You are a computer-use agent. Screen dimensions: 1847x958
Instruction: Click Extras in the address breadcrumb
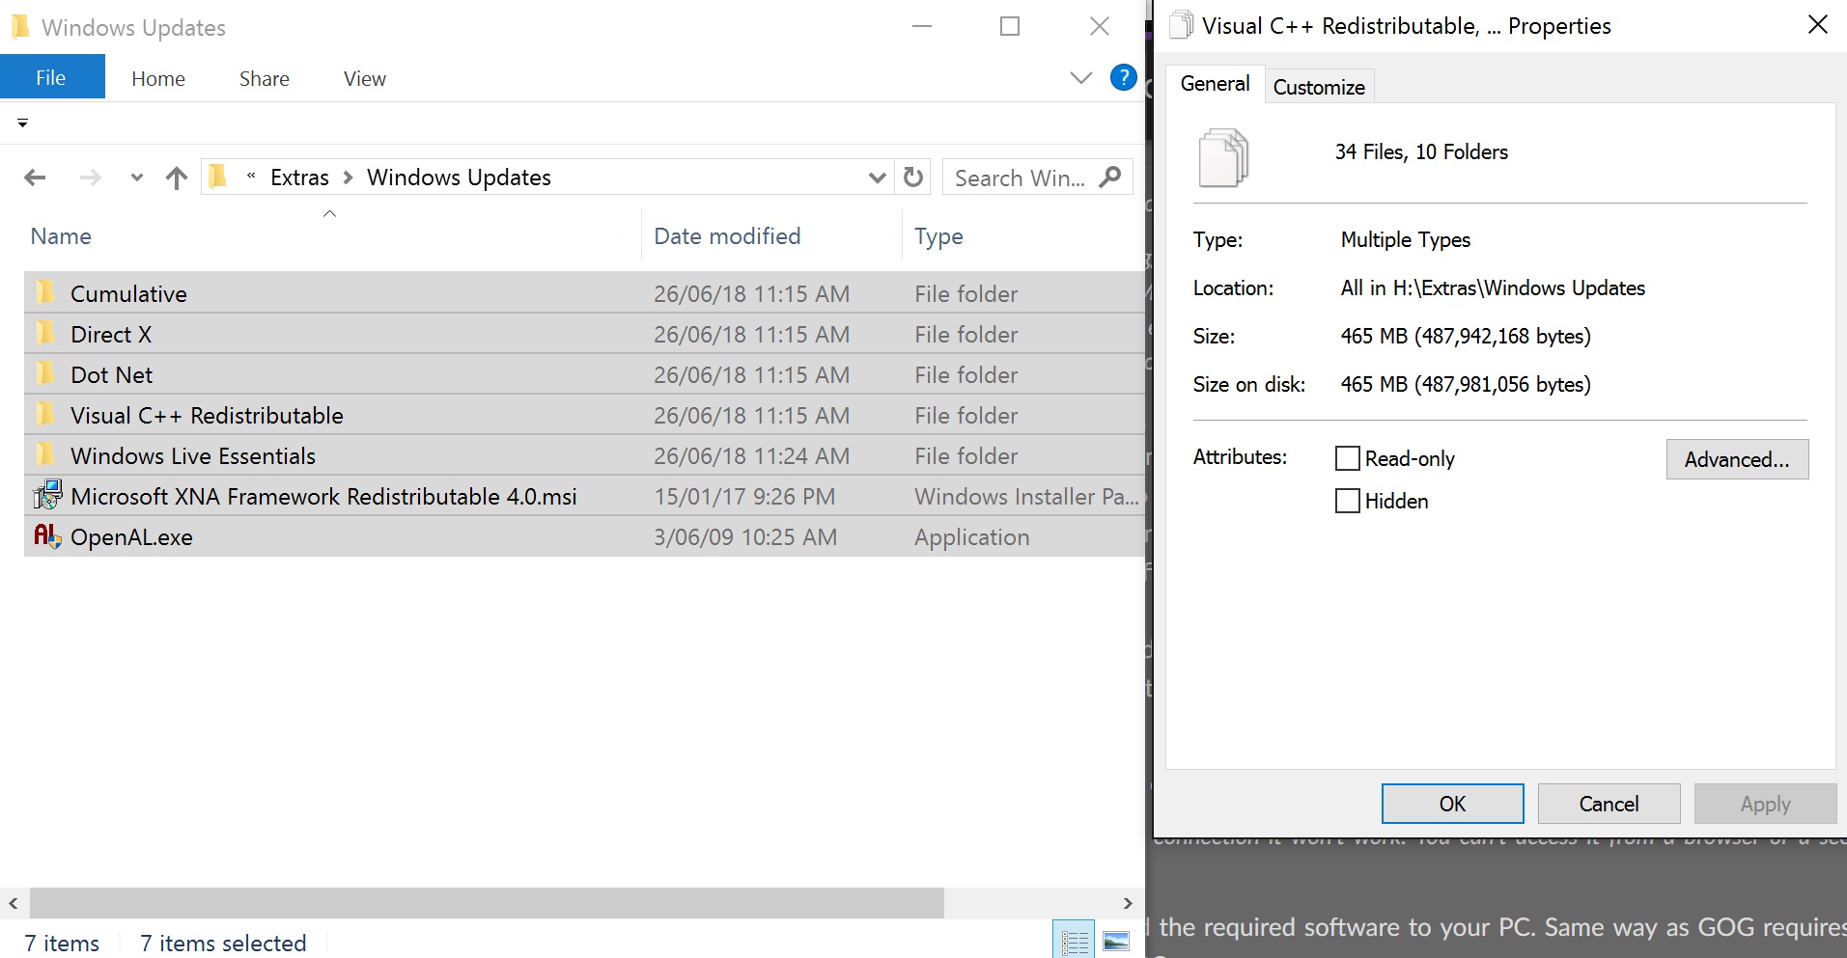point(299,178)
